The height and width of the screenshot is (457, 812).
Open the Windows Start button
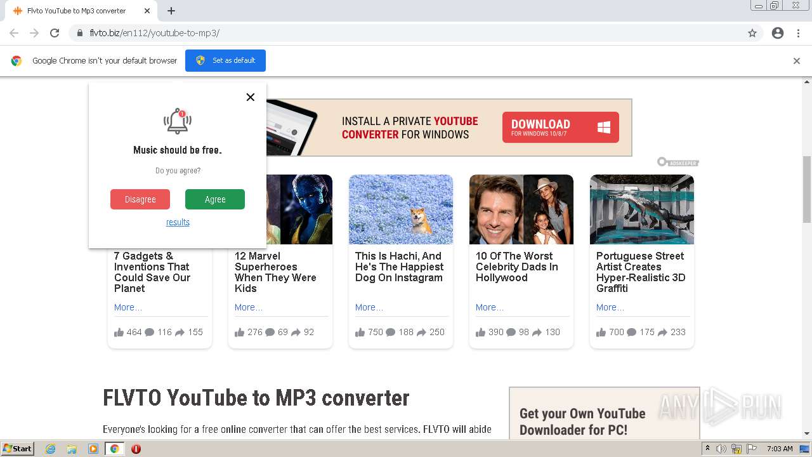coord(17,448)
